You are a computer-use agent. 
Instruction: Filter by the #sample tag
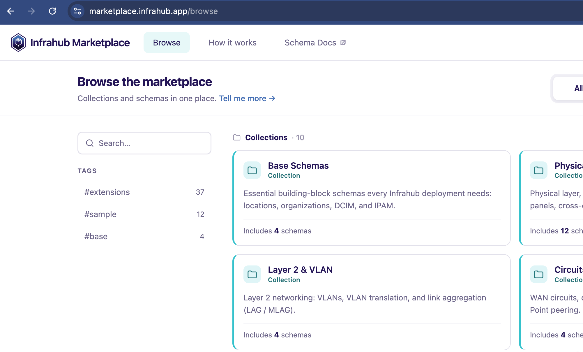144,214
